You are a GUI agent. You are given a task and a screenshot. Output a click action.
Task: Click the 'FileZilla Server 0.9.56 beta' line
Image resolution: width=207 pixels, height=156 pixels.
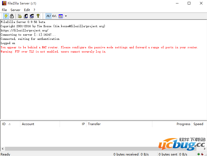point(23,22)
